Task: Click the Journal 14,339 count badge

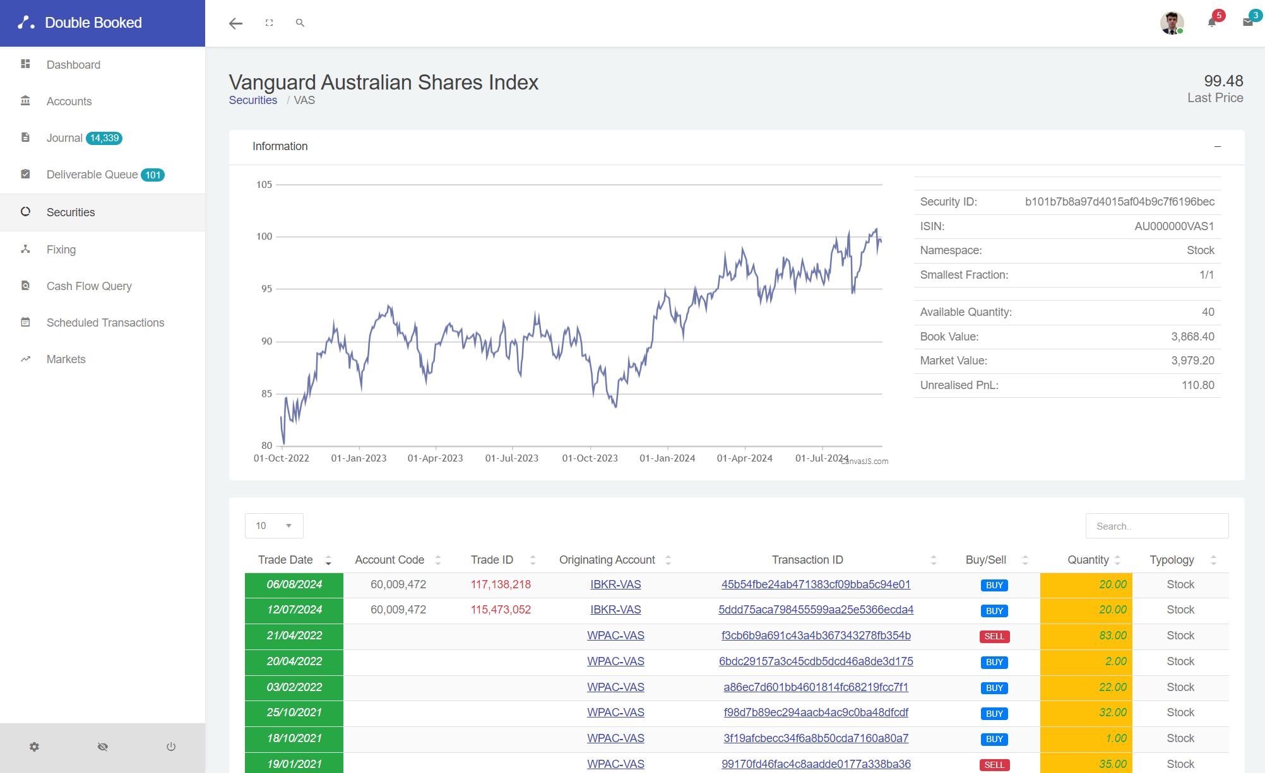Action: (x=104, y=138)
